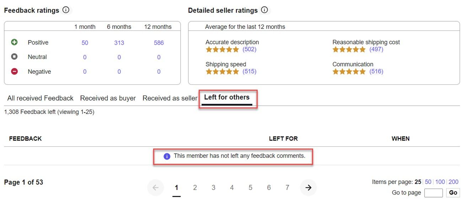The image size is (462, 201).
Task: Click the previous page left arrow
Action: pos(155,188)
